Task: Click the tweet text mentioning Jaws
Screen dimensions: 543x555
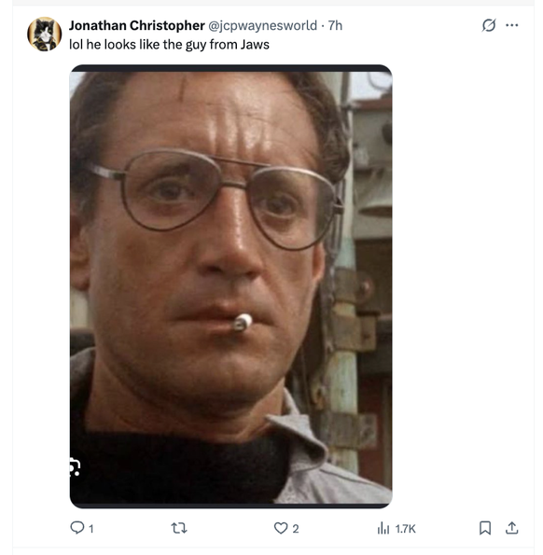Action: point(169,45)
